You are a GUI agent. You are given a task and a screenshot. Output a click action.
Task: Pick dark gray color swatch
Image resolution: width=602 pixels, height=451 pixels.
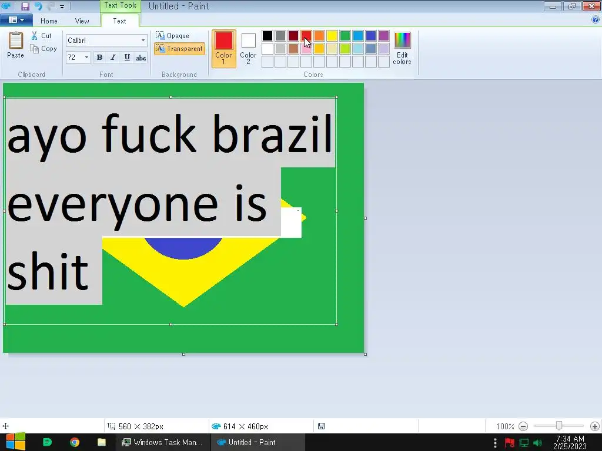pos(280,36)
